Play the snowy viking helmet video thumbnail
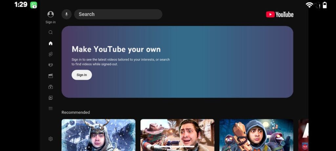 98,135
